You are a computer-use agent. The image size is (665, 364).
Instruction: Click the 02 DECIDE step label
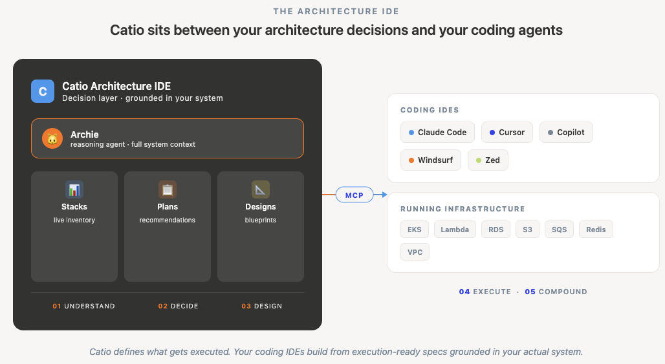tap(178, 306)
